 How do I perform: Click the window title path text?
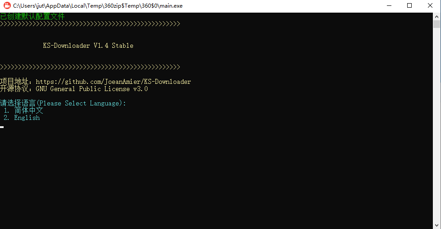coord(98,5)
